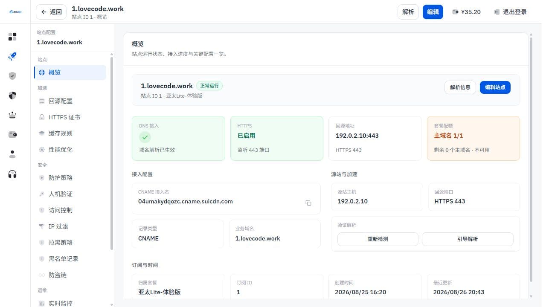The height and width of the screenshot is (307, 546).
Task: Open 防盗链 menu item
Action: [x=70, y=275]
